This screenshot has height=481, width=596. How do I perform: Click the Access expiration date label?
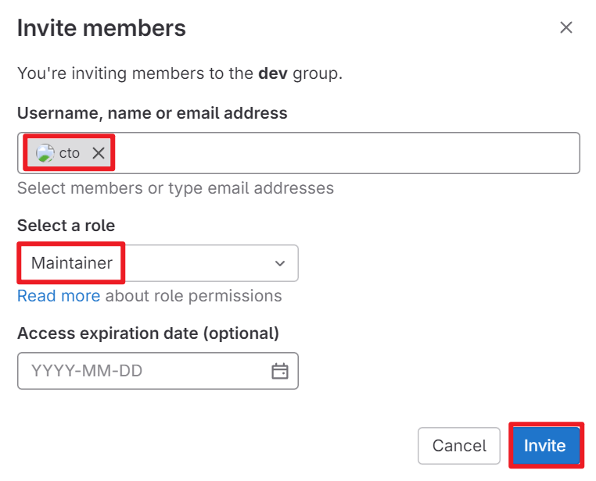pyautogui.click(x=149, y=334)
